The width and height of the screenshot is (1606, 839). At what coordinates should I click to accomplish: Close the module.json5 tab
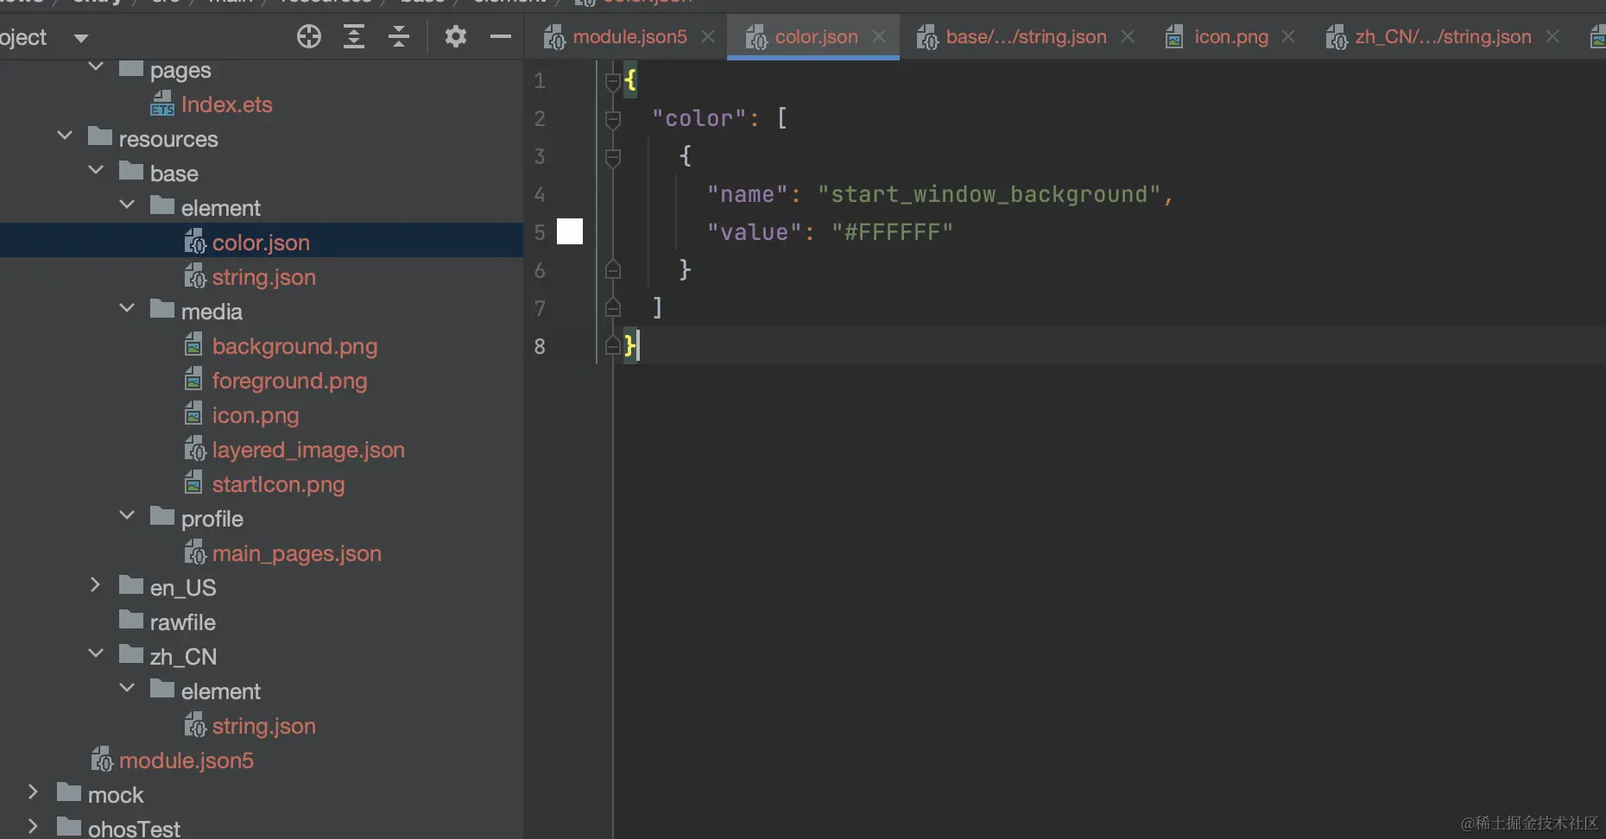tap(708, 36)
